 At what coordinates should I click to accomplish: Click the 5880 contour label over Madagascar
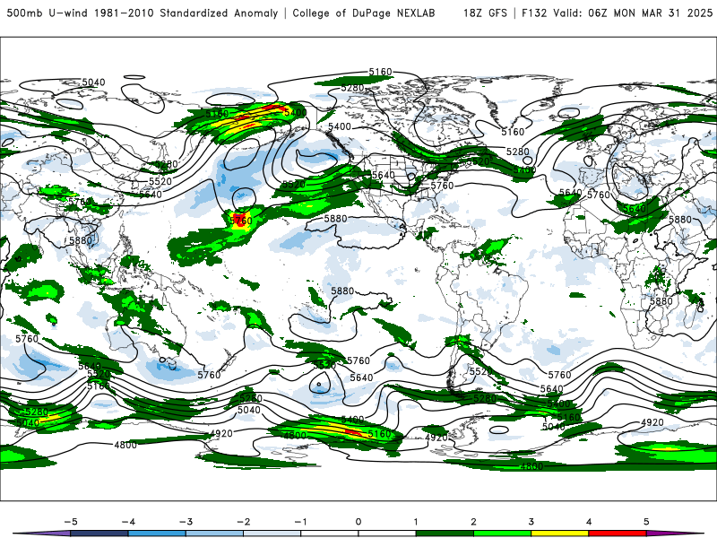click(x=661, y=300)
